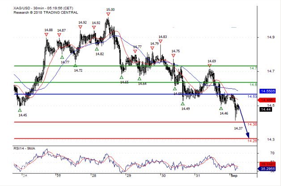Select the red 14.36 support level label
The height and width of the screenshot is (186, 281).
pos(252,124)
